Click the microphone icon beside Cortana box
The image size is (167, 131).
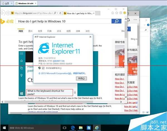point(75,92)
